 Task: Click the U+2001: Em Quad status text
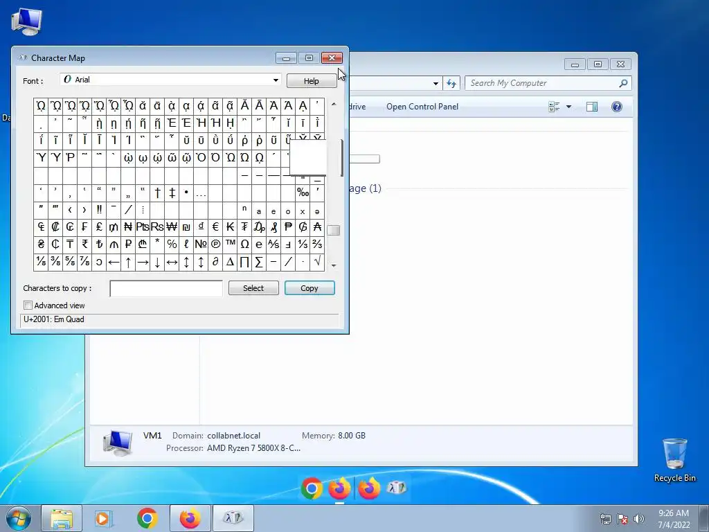pyautogui.click(x=54, y=319)
